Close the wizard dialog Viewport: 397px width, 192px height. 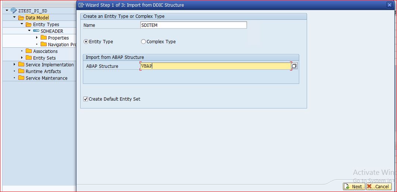pos(390,5)
